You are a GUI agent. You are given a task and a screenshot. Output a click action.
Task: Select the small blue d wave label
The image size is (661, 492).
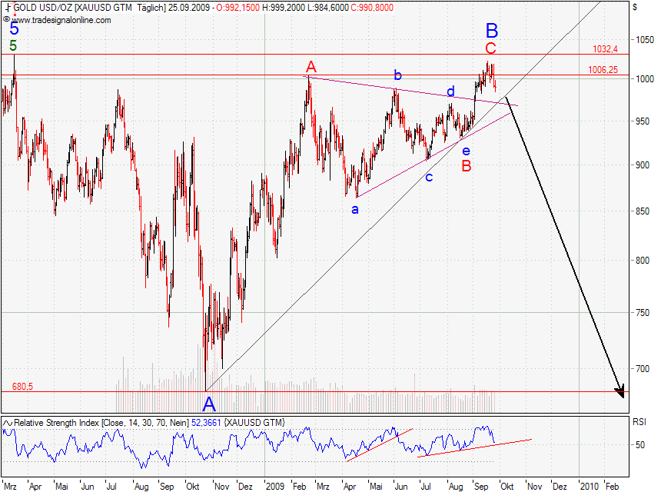[x=450, y=91]
